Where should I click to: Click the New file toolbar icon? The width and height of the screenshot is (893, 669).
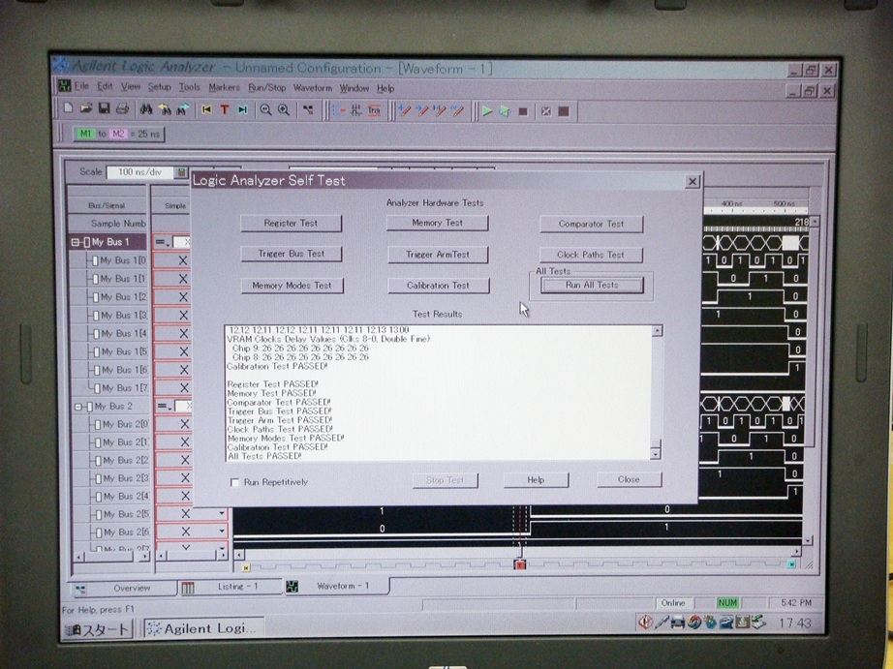[x=69, y=108]
